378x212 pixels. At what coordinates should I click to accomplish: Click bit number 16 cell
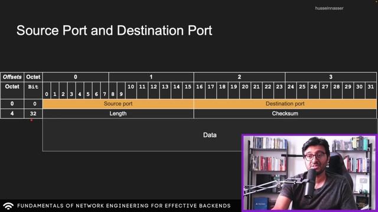coord(200,90)
